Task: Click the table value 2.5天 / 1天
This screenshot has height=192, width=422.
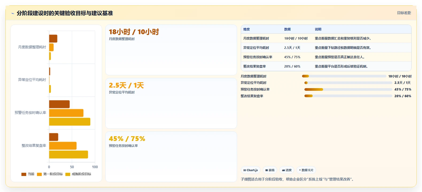Action: (x=292, y=48)
